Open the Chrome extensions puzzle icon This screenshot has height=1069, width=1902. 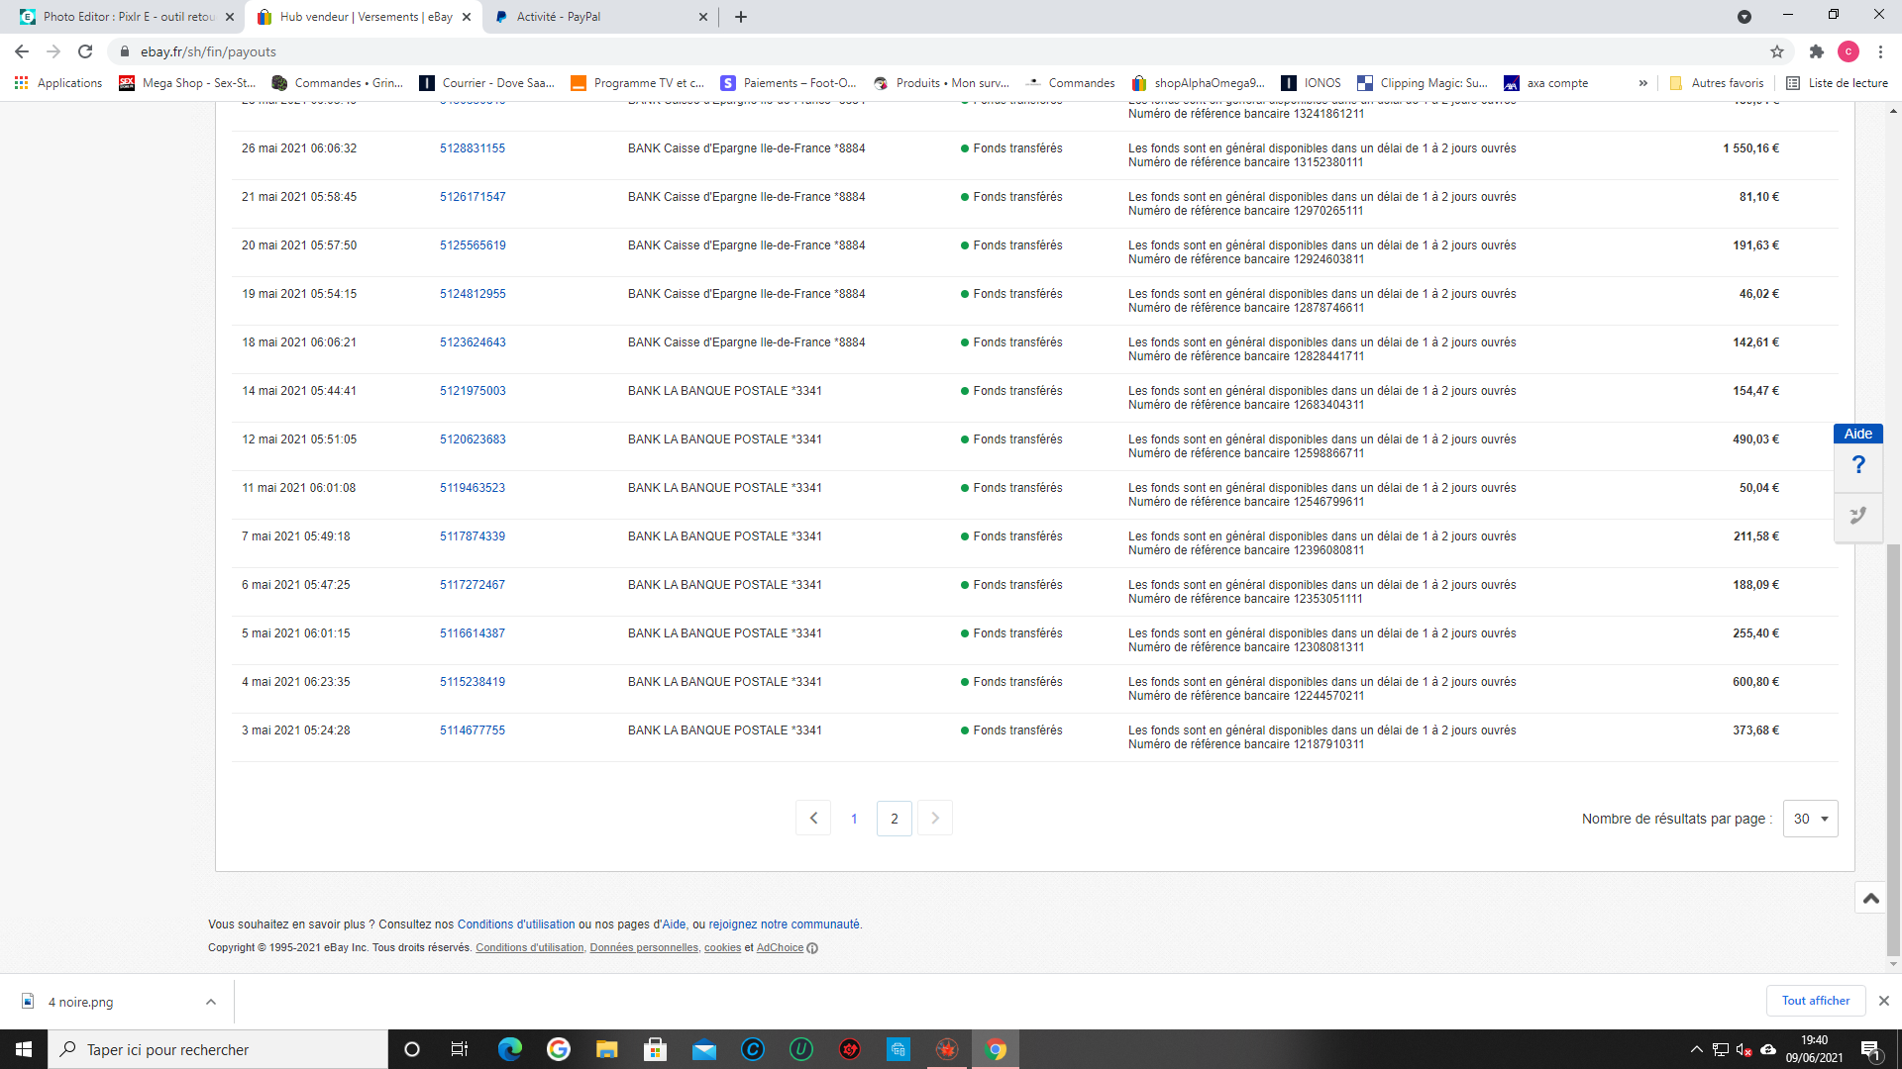(1816, 51)
